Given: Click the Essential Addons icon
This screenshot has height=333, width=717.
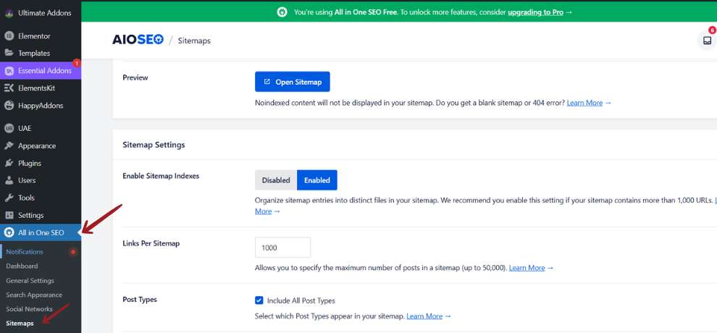Looking at the screenshot, I should pyautogui.click(x=9, y=71).
